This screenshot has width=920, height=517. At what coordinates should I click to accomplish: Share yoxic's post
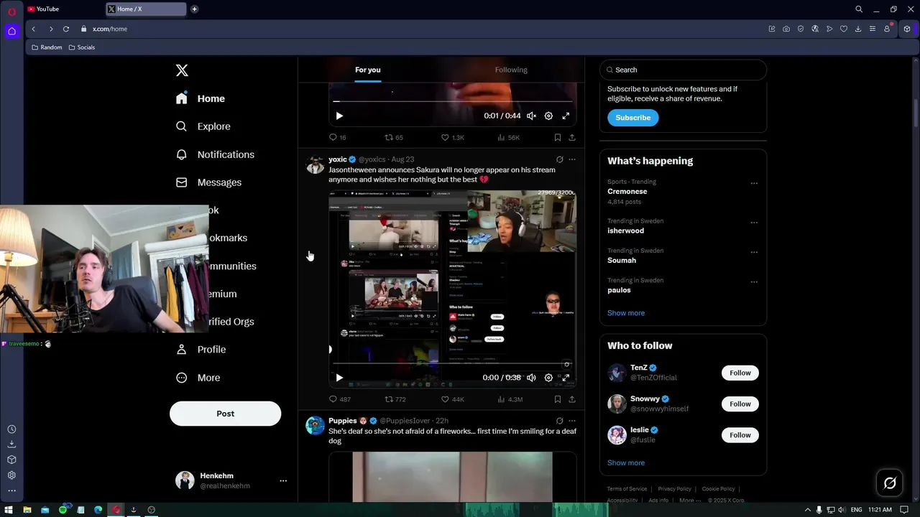click(572, 399)
